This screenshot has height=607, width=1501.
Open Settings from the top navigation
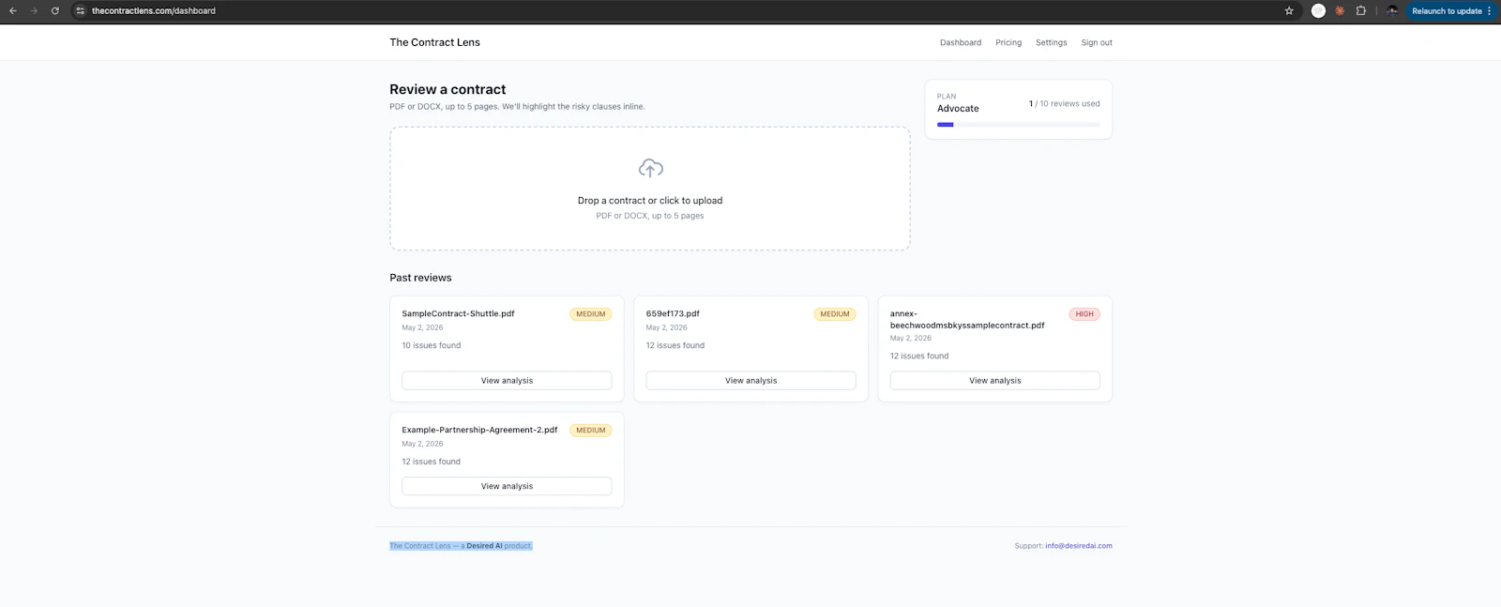[1051, 42]
